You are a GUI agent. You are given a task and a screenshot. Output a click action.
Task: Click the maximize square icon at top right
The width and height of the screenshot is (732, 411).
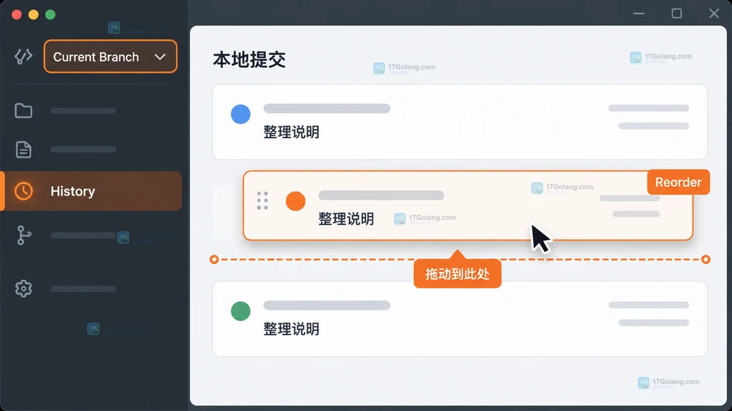pos(676,14)
